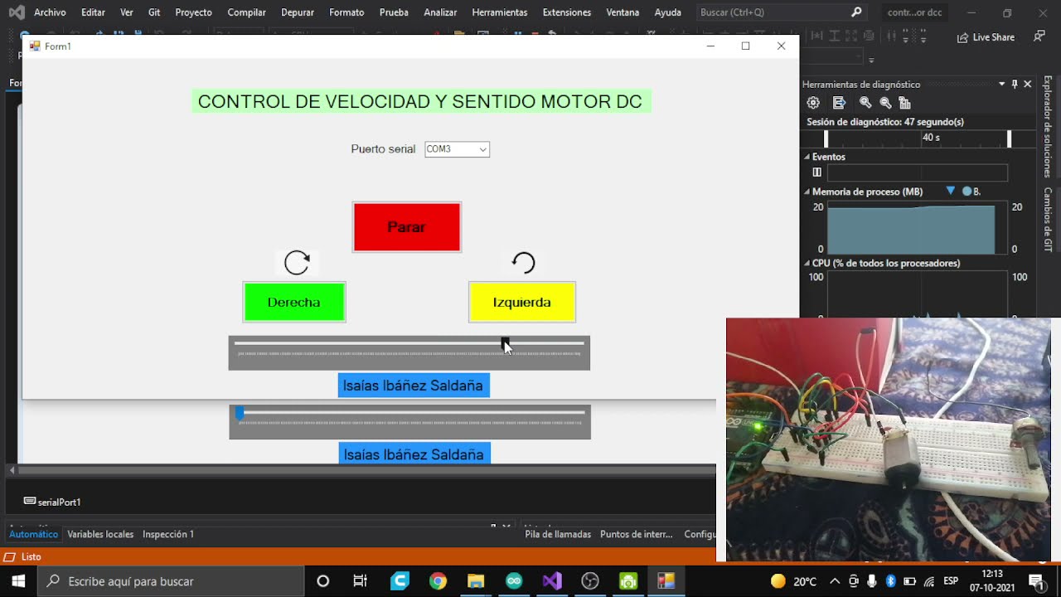
Task: Click the Isaías Ibáñez Saldaña label in Form1
Action: [413, 386]
